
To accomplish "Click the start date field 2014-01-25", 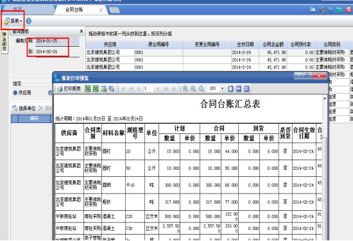I will 57,41.
